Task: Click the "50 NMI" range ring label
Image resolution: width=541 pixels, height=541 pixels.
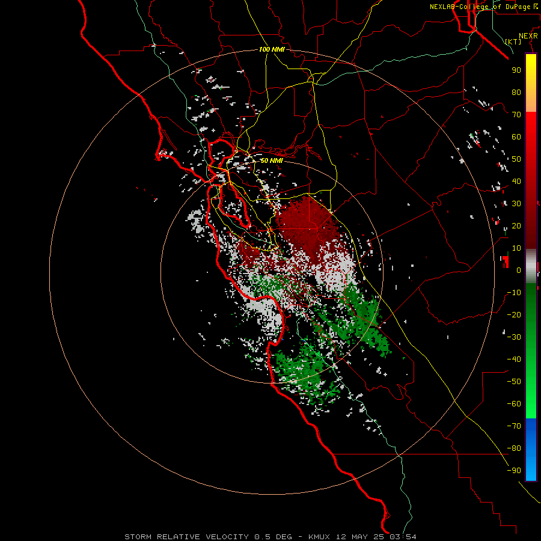Action: pyautogui.click(x=272, y=160)
